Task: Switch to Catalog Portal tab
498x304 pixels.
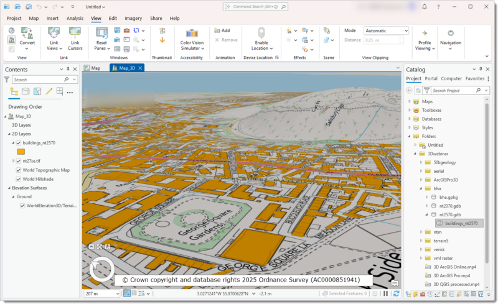Action: [431, 78]
